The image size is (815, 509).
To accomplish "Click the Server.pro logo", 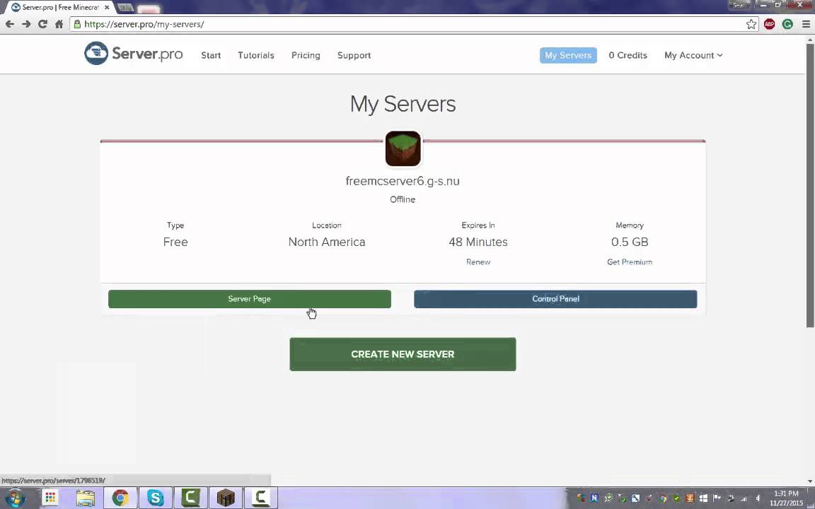I will pos(134,54).
